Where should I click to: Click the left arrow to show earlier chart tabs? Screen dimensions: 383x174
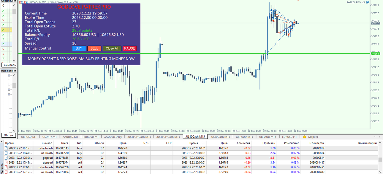375,137
